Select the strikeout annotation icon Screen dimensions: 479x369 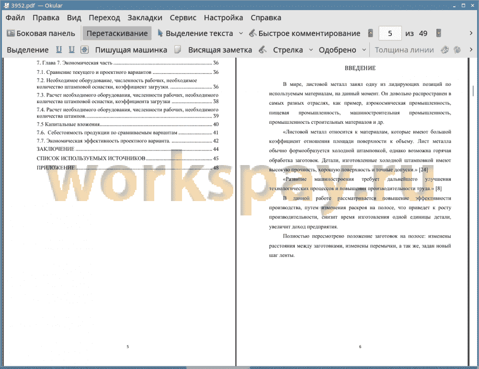click(x=85, y=49)
